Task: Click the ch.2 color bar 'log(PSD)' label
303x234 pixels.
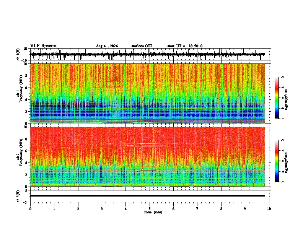Action: coord(286,162)
